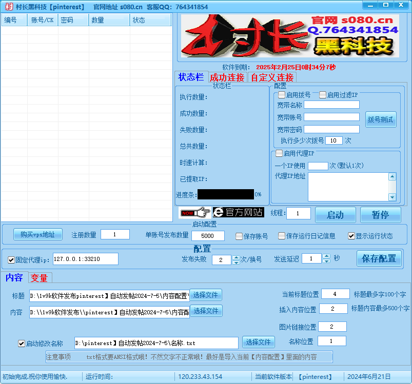Click the 发布失败 count field

[222, 260]
